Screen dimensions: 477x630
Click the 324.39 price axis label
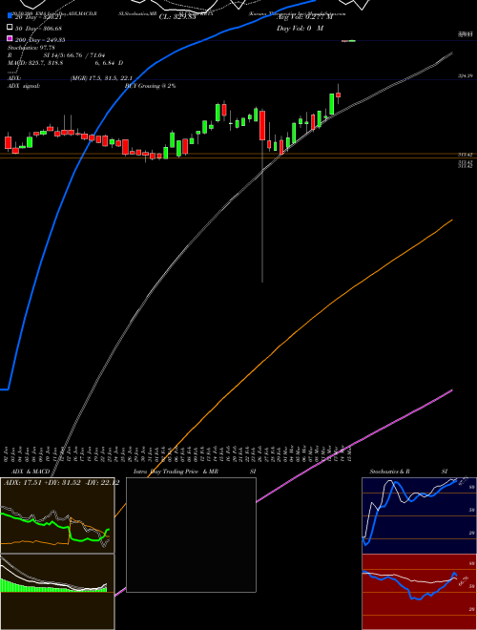(x=465, y=76)
